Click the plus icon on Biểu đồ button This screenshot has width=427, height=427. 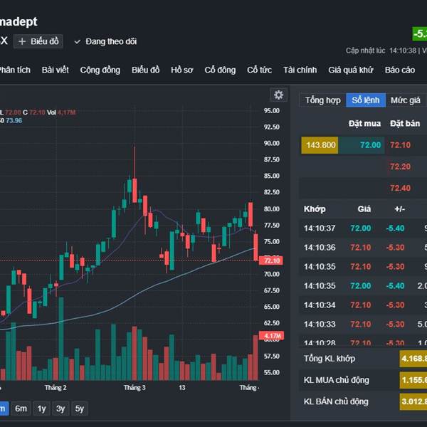[22, 41]
